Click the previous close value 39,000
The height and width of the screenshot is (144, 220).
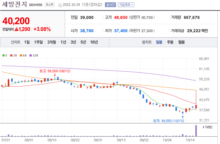coord(87,17)
